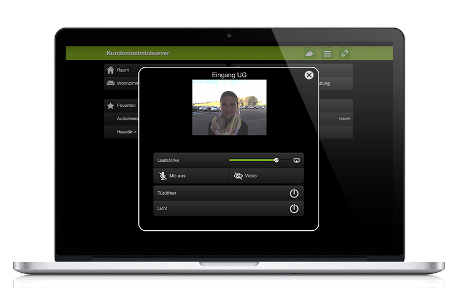Click the Kundentestminiserver title
The image size is (461, 297).
[x=138, y=53]
